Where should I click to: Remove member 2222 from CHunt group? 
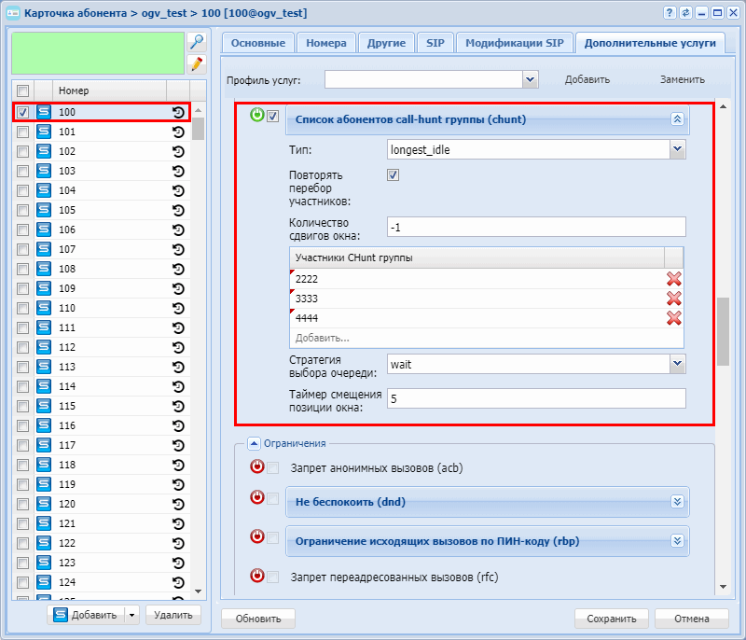673,279
